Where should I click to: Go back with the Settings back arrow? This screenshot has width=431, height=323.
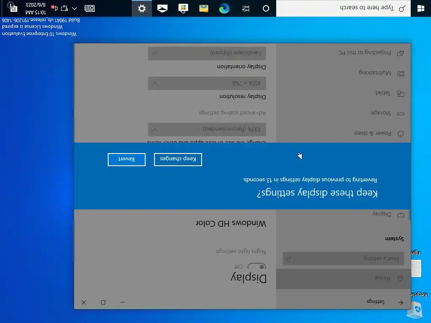pyautogui.click(x=401, y=302)
